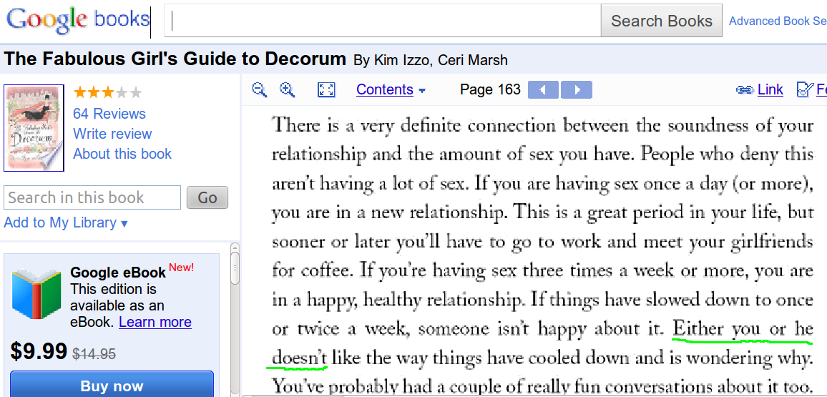Click the sidebar vertical scrollbar

point(235,320)
